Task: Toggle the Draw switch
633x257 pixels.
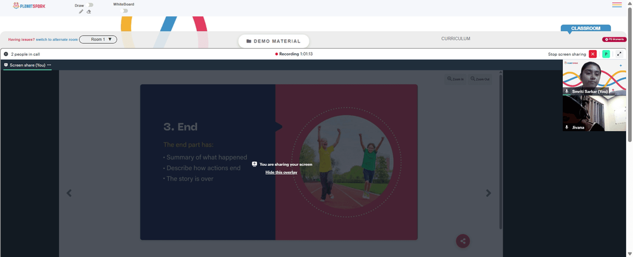Action: click(x=90, y=5)
